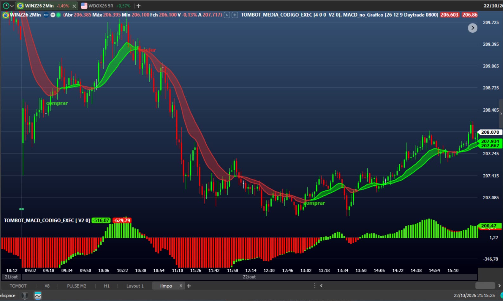Toggle the green status circle indicator
This screenshot has height=301, width=503.
pos(59,15)
